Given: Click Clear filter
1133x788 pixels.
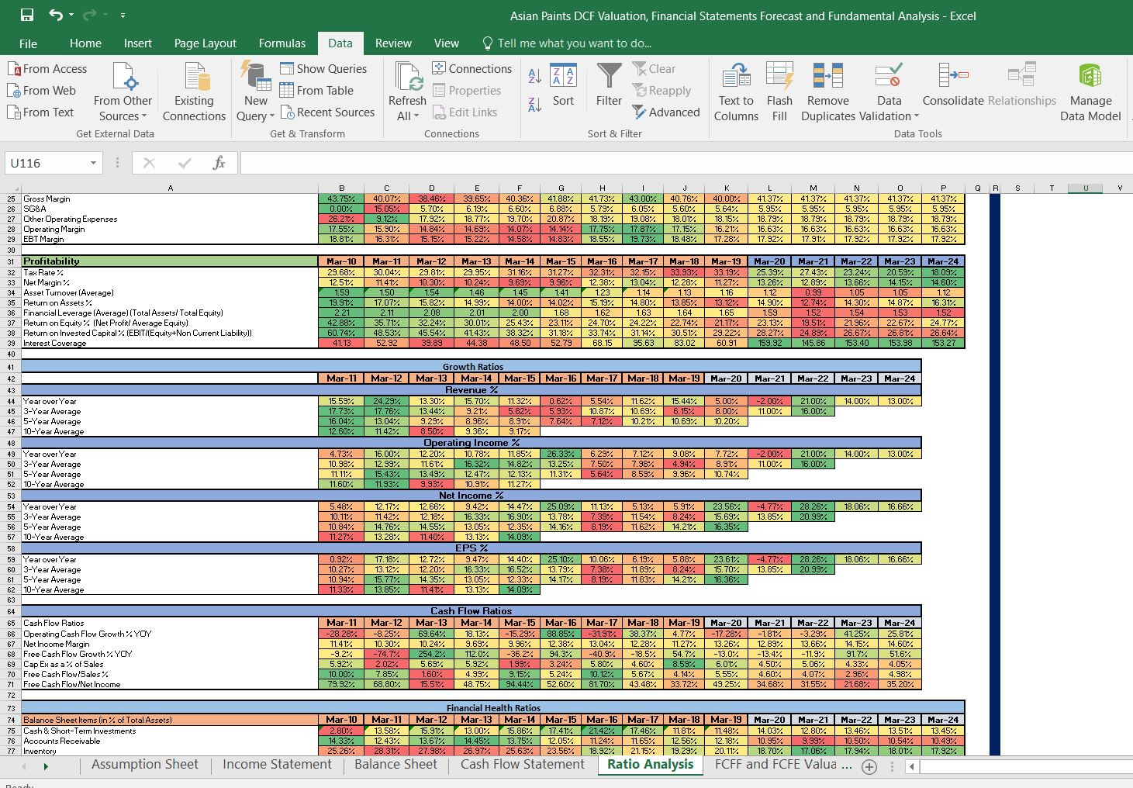Looking at the screenshot, I should 654,69.
